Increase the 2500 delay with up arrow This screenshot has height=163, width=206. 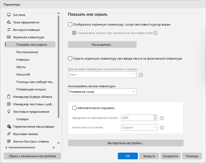155,116
